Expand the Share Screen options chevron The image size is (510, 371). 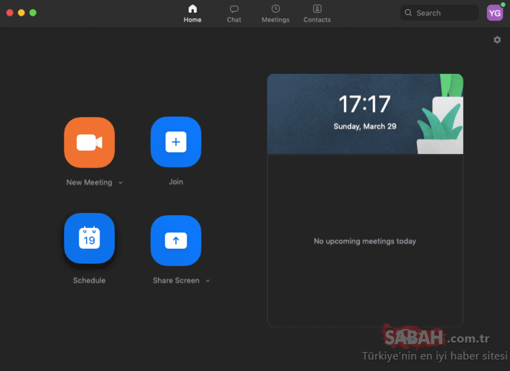coord(208,281)
